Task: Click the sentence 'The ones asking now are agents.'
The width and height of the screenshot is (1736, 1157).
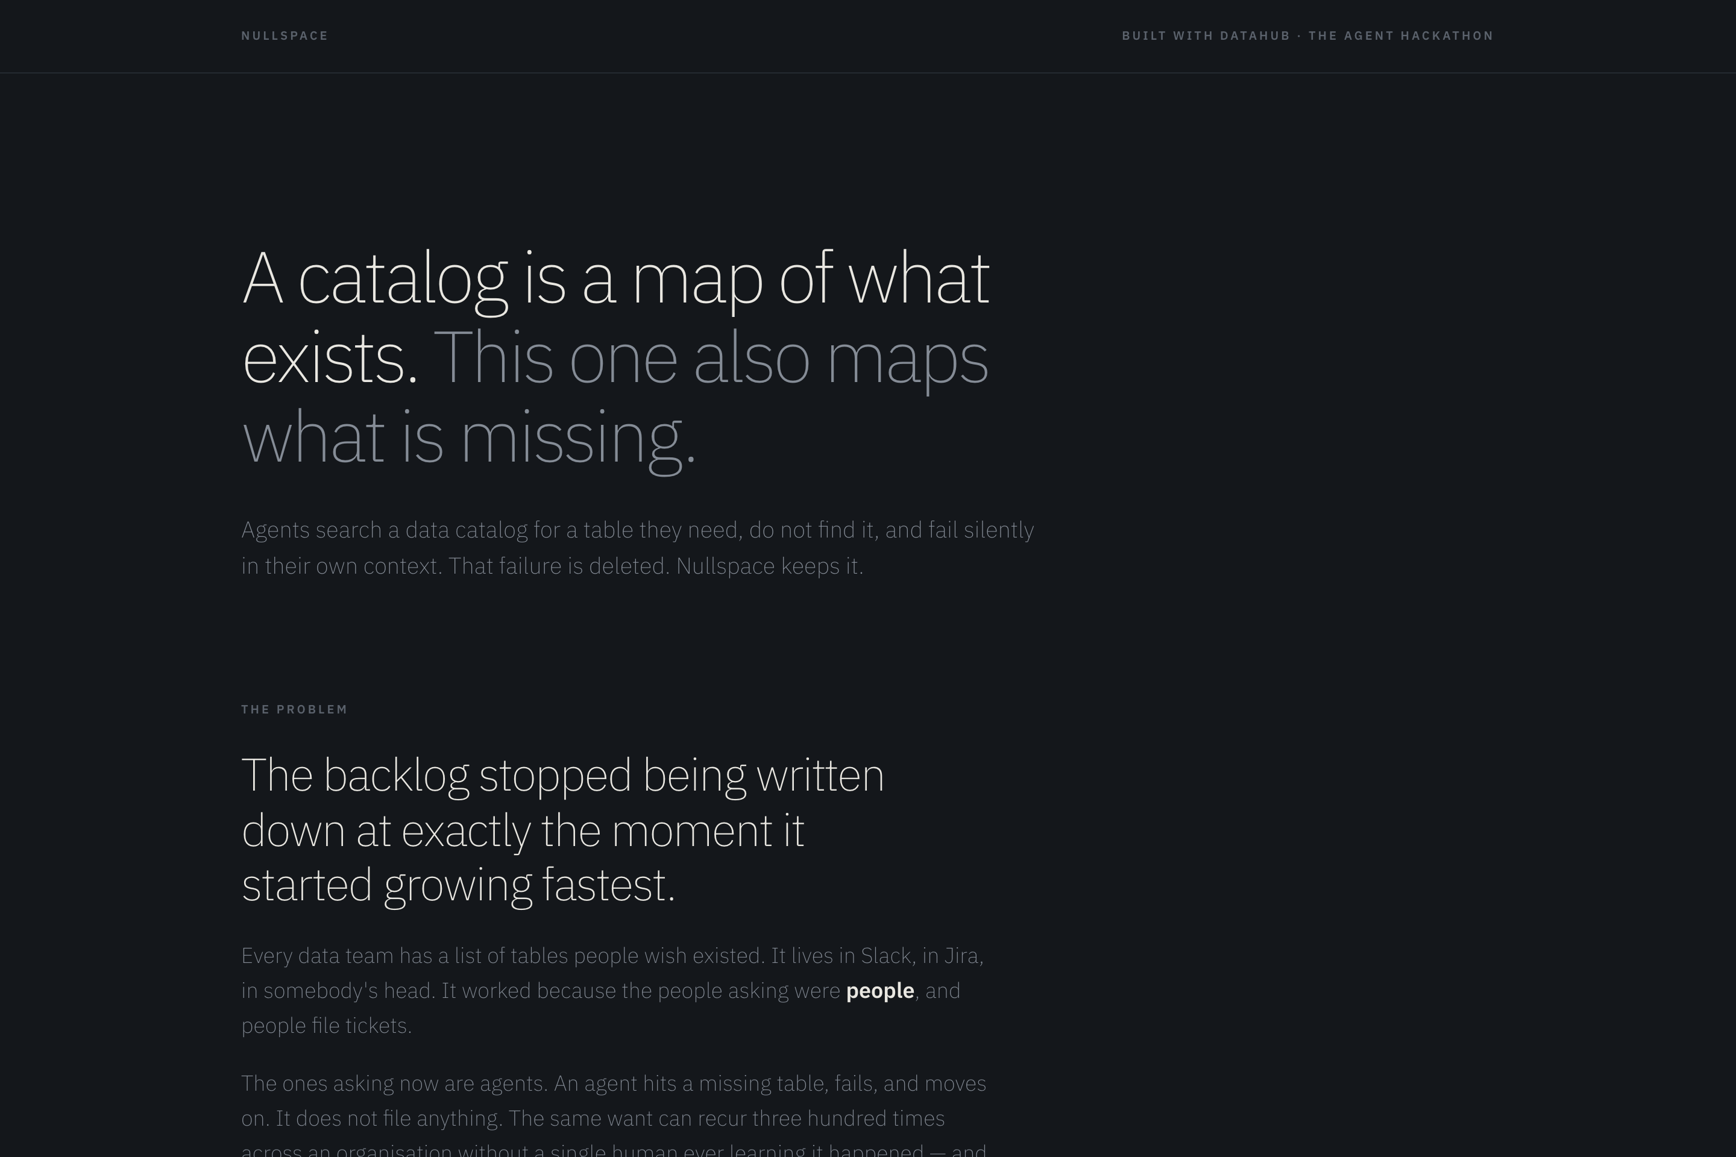Action: [394, 1083]
